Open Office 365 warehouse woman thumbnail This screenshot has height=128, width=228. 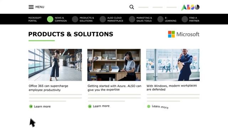point(55,65)
